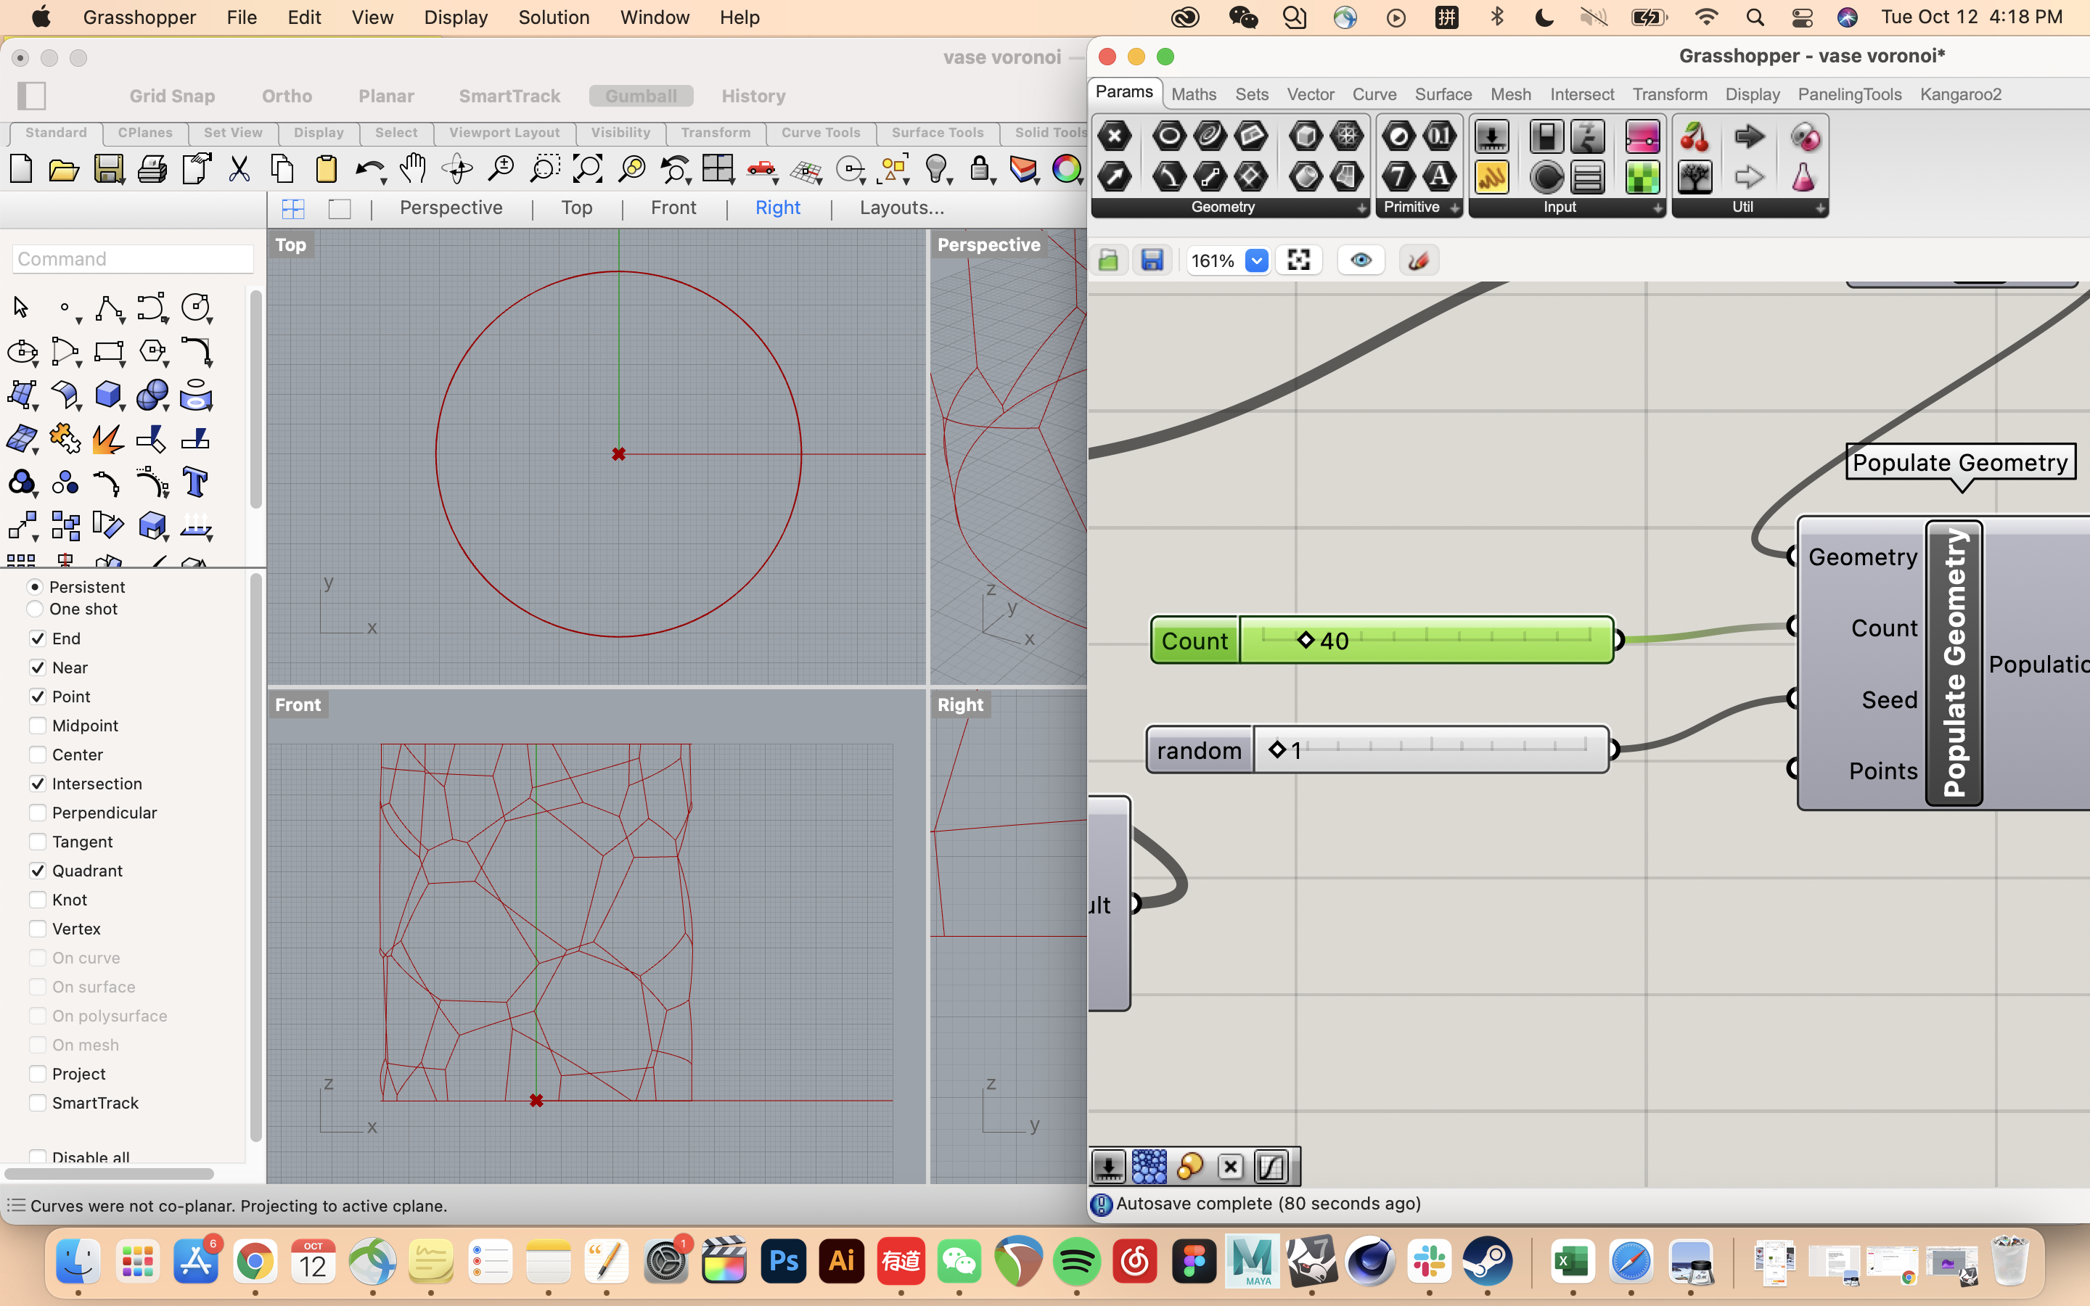Click the Rhino command input field
This screenshot has height=1306, width=2090.
(x=132, y=258)
